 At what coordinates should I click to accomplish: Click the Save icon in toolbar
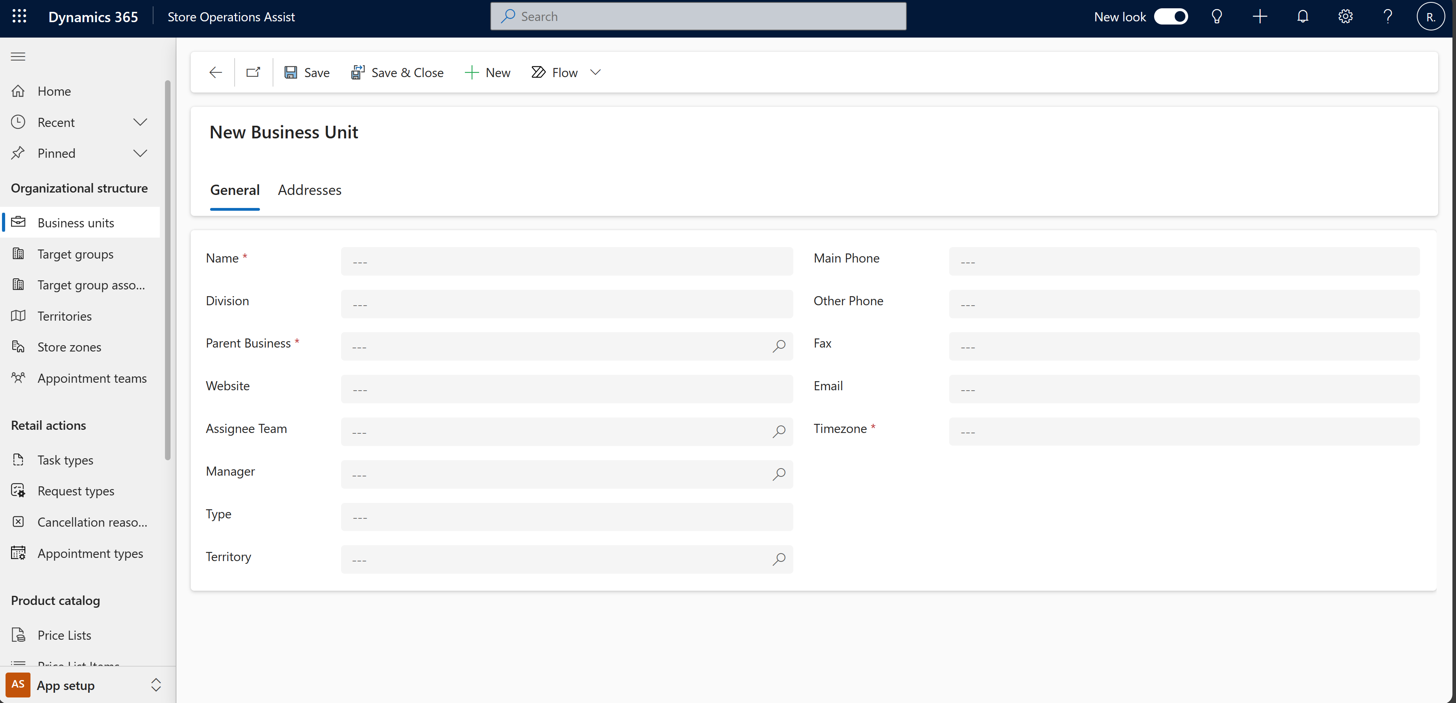tap(291, 72)
